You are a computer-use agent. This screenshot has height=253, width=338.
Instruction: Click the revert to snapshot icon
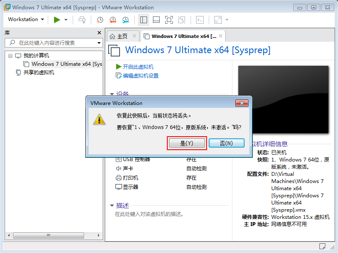pos(113,20)
